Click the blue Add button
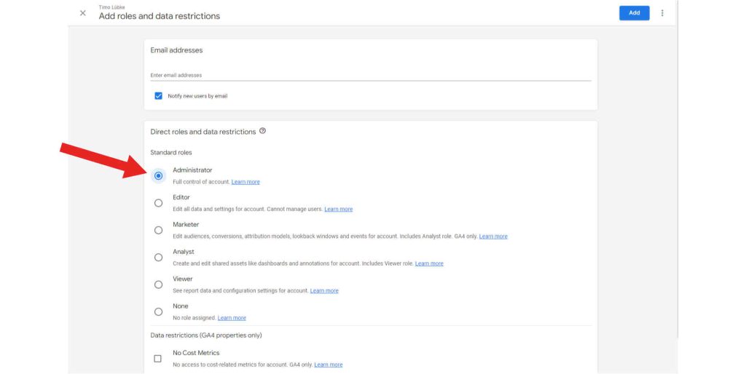The width and height of the screenshot is (746, 374). tap(634, 13)
